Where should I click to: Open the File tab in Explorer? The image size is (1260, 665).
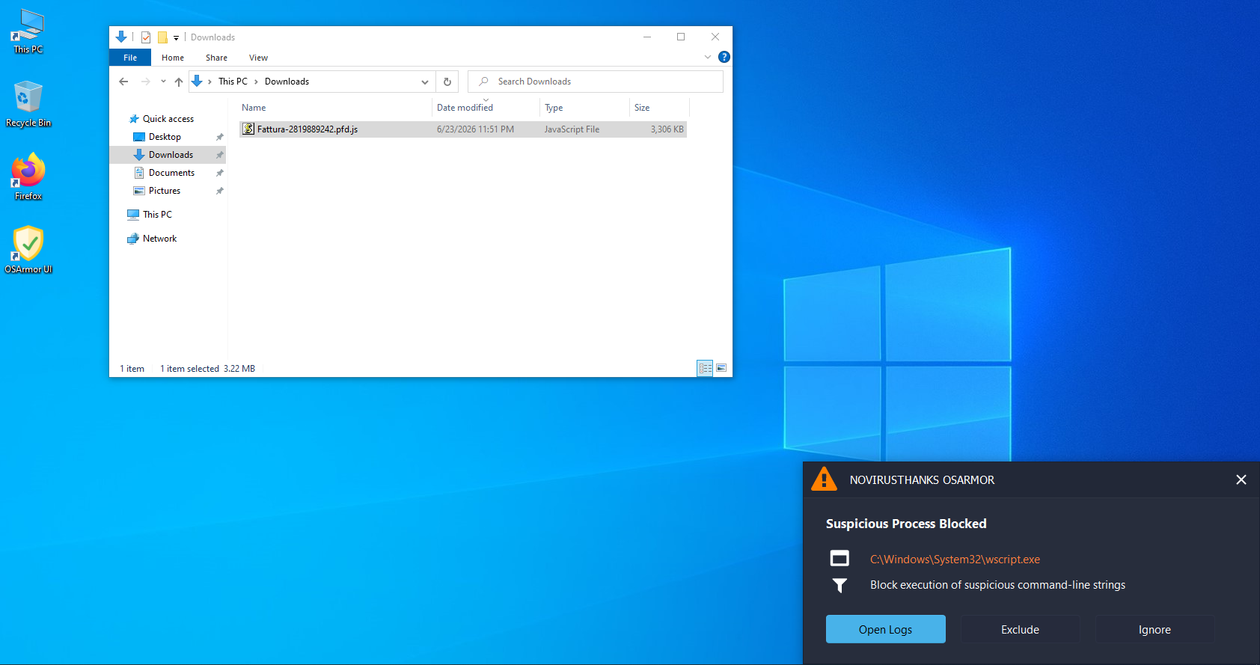click(130, 58)
